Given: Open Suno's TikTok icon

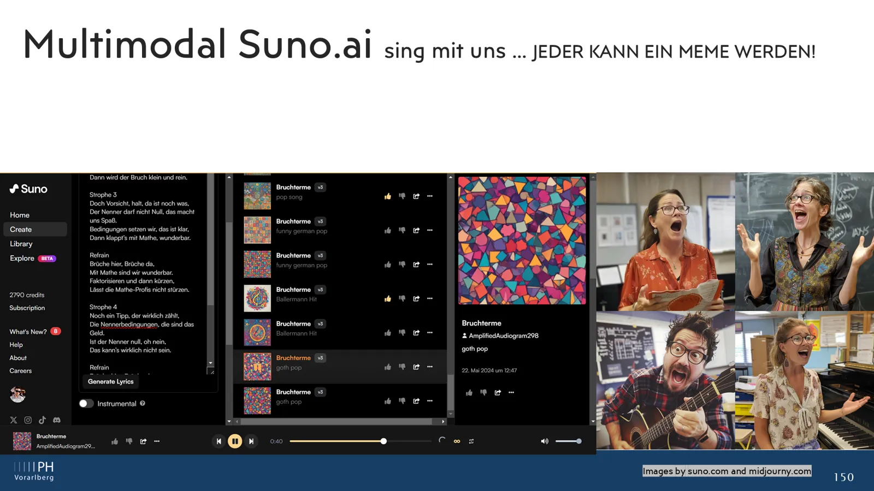Looking at the screenshot, I should [x=42, y=420].
